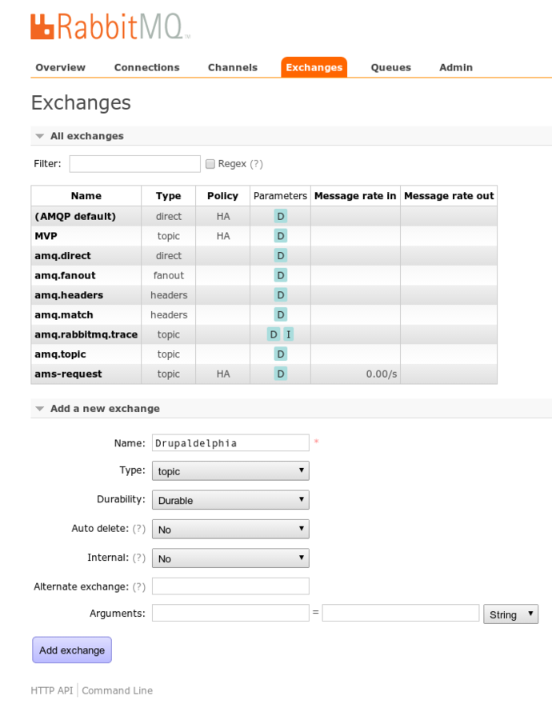This screenshot has width=552, height=720.
Task: Click the Message rate out column header
Action: pyautogui.click(x=449, y=196)
